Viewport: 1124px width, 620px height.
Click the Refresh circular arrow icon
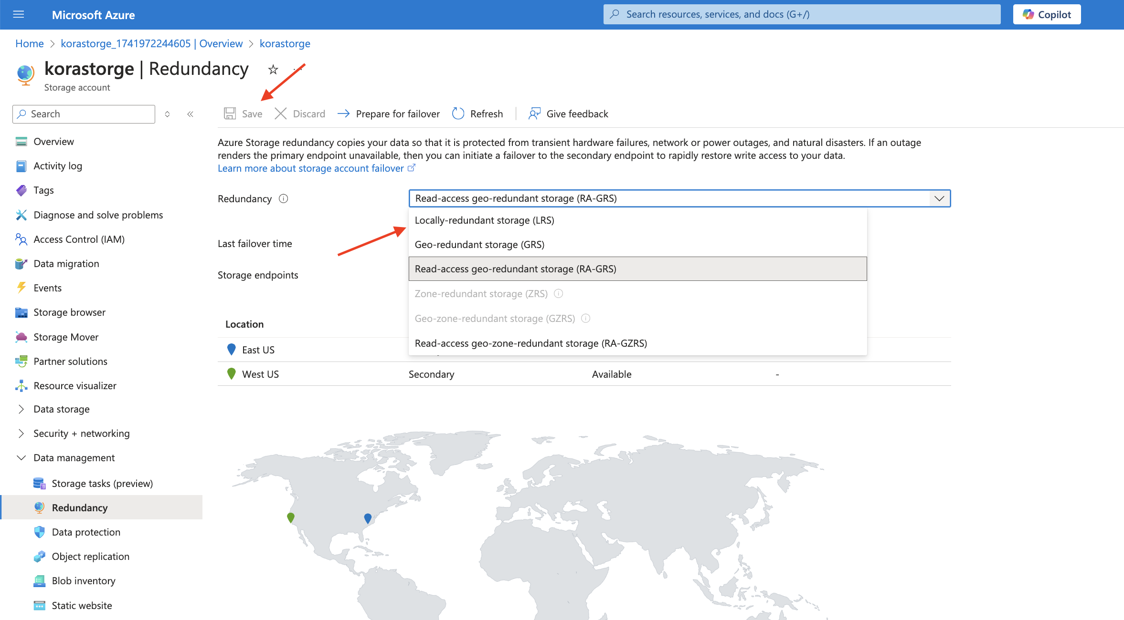458,114
